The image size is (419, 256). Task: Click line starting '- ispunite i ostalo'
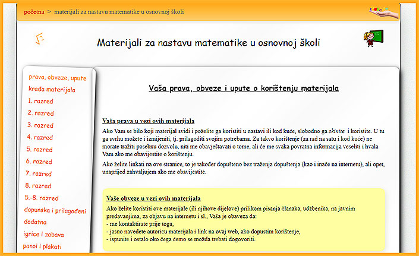tap(181, 239)
